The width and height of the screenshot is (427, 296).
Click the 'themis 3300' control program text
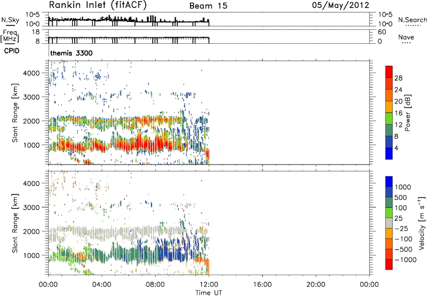coord(72,53)
